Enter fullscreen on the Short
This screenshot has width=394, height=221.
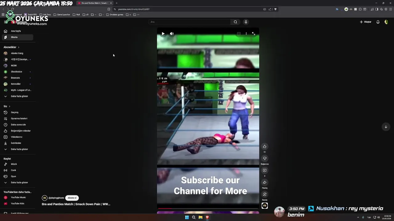point(253,34)
